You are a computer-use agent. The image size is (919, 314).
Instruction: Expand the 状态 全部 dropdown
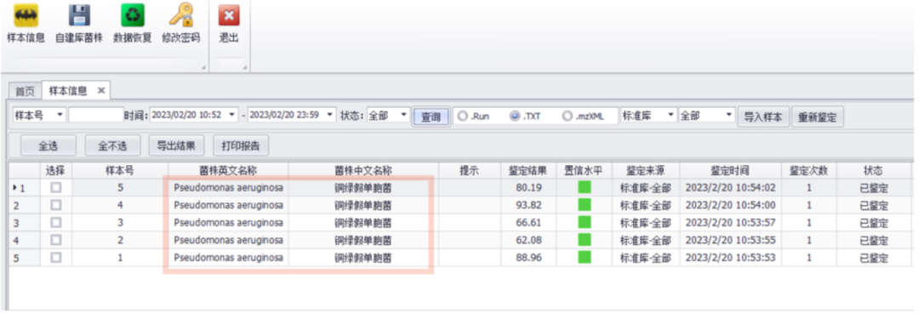click(403, 116)
